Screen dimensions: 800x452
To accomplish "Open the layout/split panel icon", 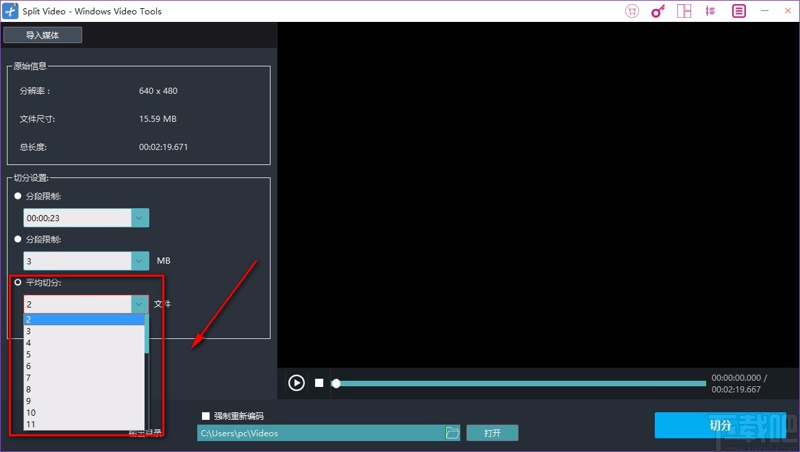I will click(x=684, y=11).
